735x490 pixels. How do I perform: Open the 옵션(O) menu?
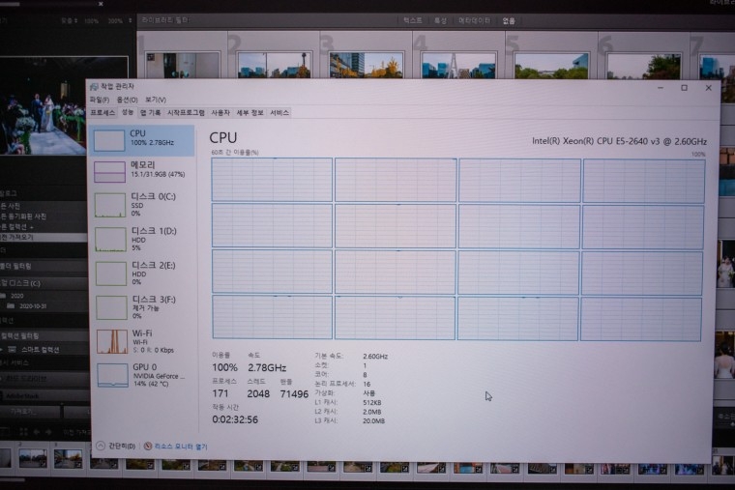coord(127,100)
